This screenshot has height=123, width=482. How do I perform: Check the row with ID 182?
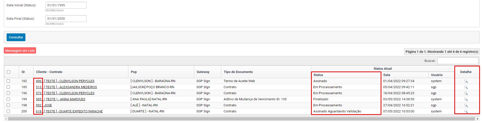(8, 81)
